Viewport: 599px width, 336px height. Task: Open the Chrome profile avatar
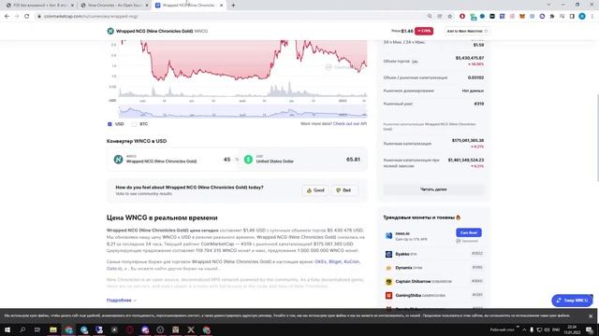pyautogui.click(x=582, y=17)
